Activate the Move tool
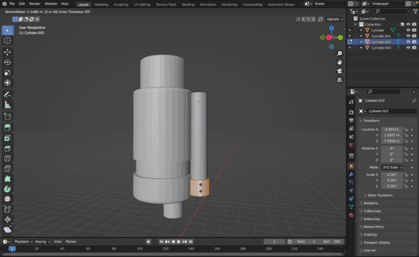This screenshot has width=419, height=257. (x=7, y=52)
